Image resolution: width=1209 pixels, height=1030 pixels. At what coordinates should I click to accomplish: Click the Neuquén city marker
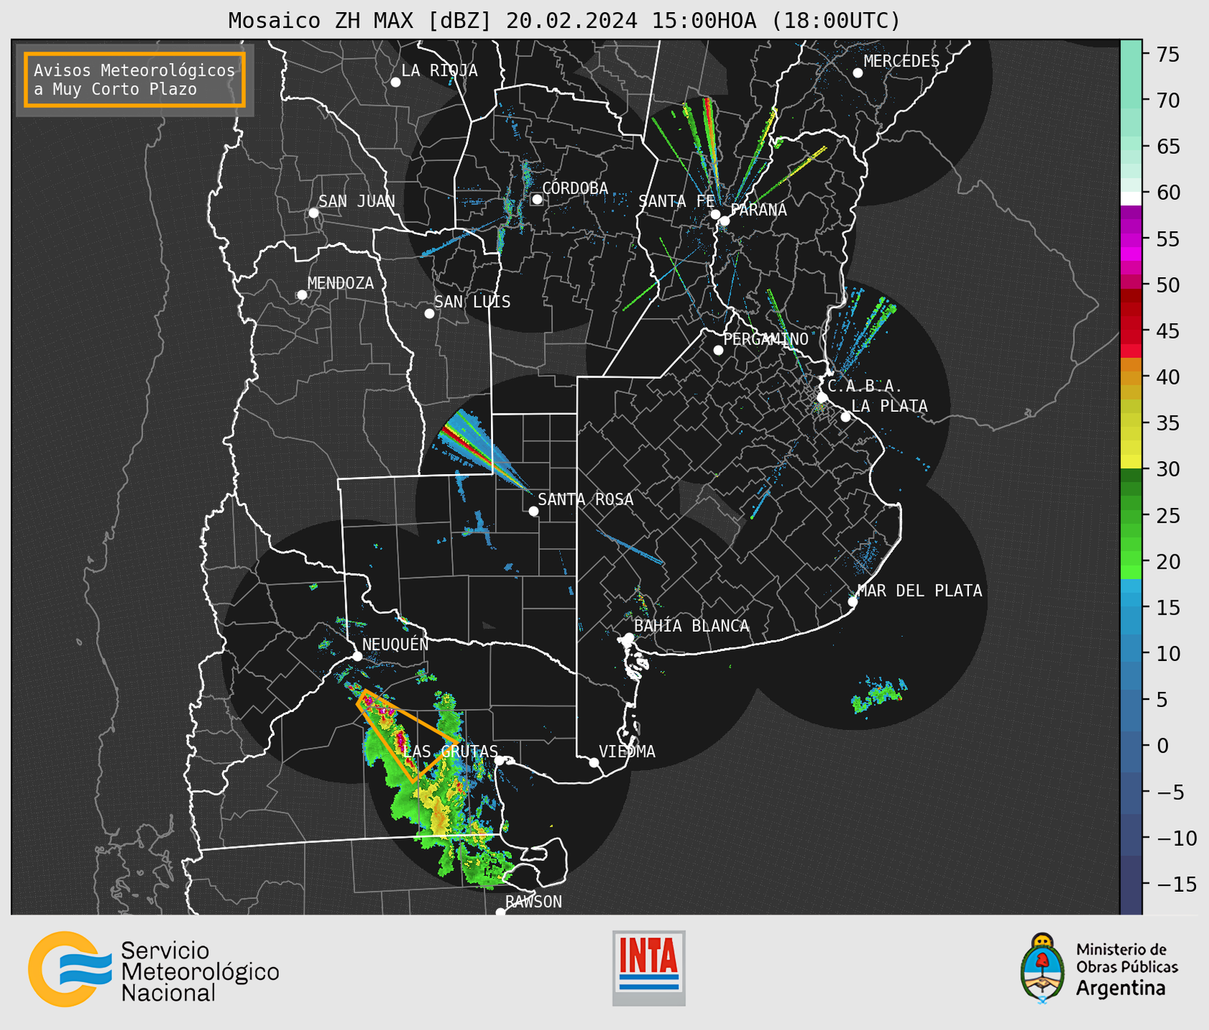[357, 656]
